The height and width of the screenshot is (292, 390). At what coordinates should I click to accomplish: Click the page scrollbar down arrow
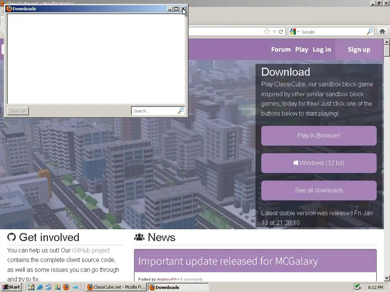(387, 278)
